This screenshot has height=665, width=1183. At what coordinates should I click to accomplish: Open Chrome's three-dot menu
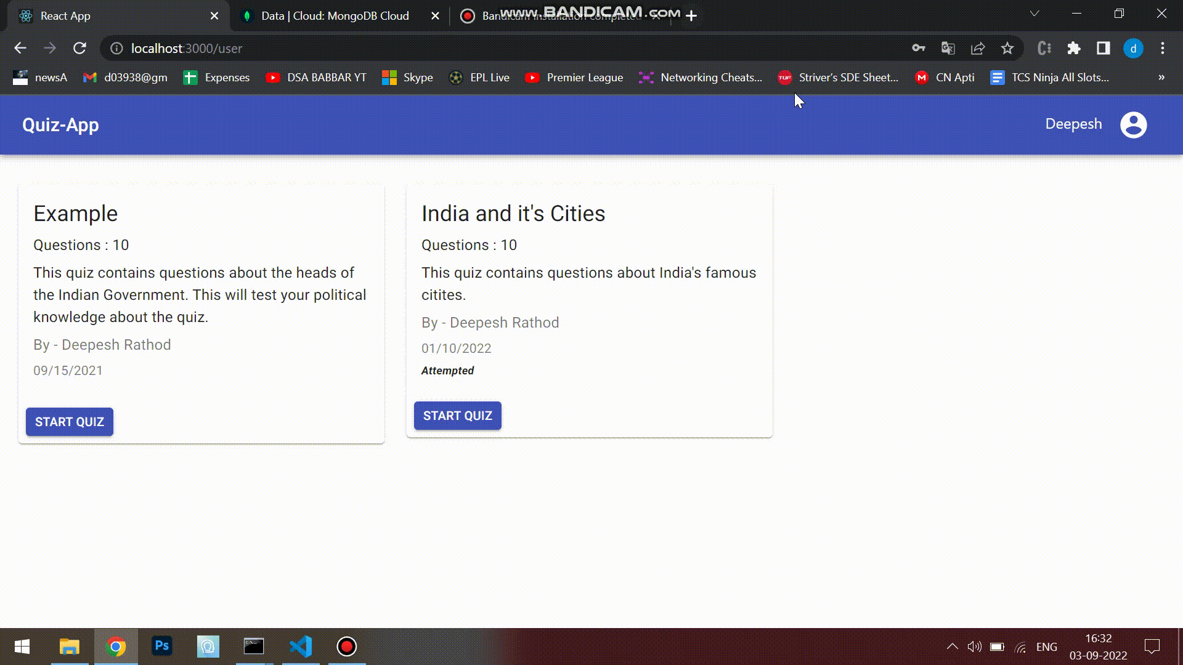click(x=1162, y=48)
